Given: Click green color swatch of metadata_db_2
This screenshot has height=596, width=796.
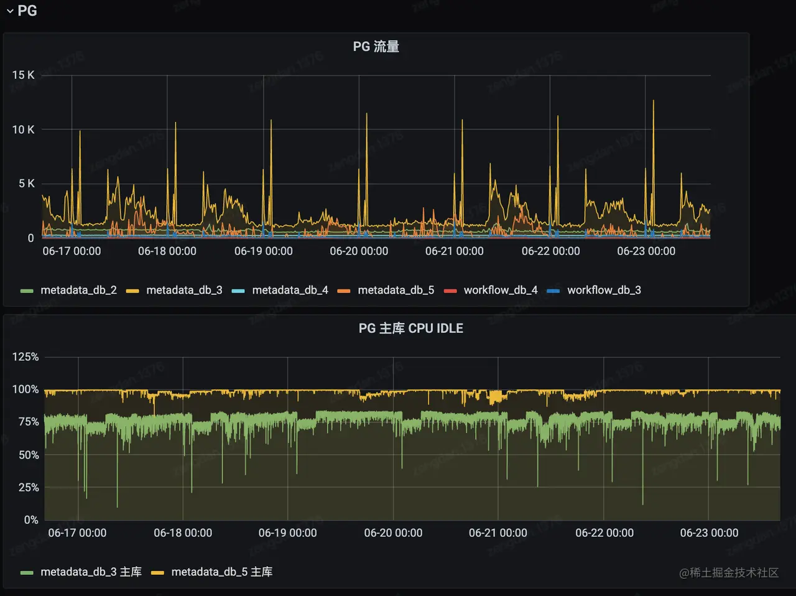Looking at the screenshot, I should [27, 291].
